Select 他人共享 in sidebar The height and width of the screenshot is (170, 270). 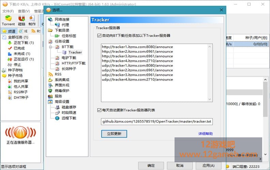(x=21, y=87)
